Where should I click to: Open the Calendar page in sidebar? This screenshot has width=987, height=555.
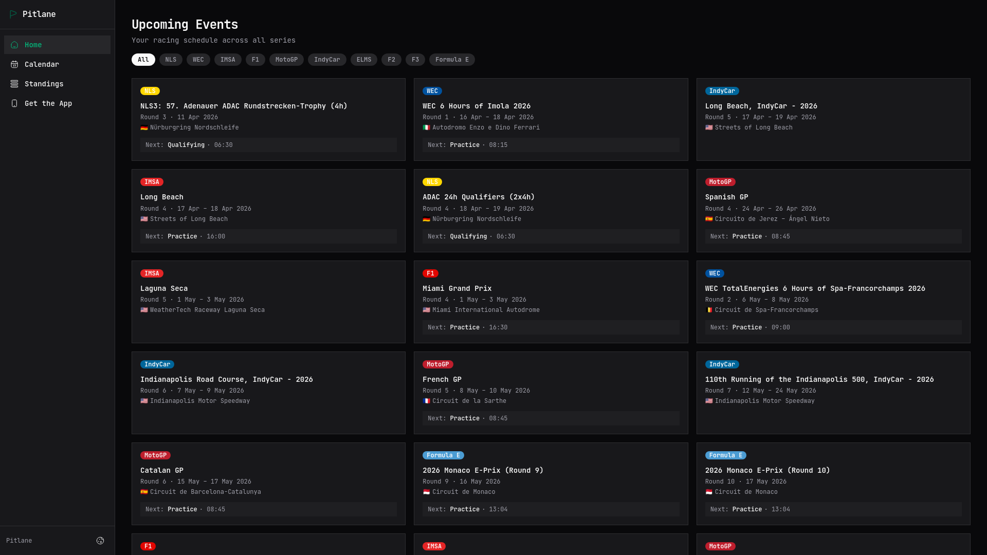tap(57, 64)
